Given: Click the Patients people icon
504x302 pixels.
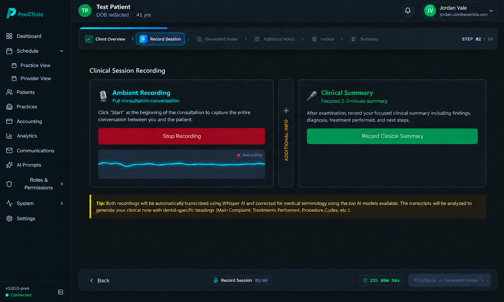Looking at the screenshot, I should click(x=9, y=92).
